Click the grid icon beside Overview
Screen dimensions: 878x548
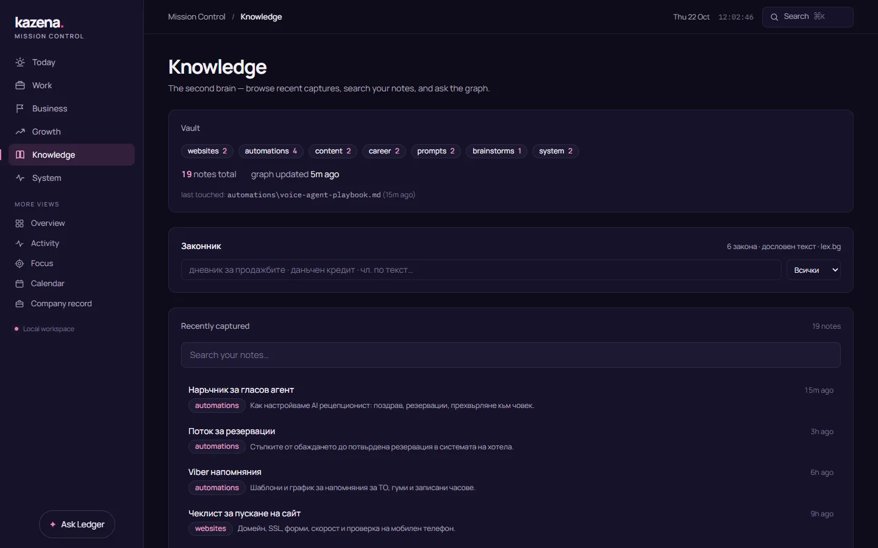tap(20, 223)
